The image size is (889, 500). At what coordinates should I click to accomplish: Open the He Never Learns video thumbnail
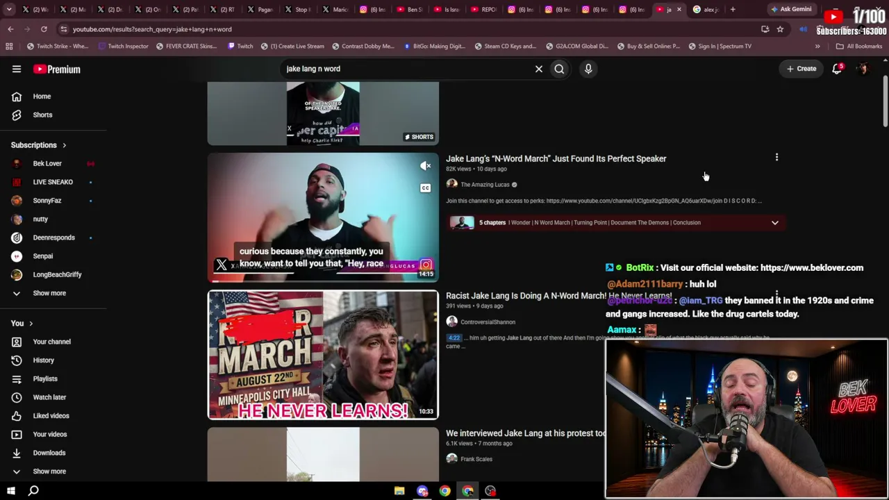pos(323,355)
